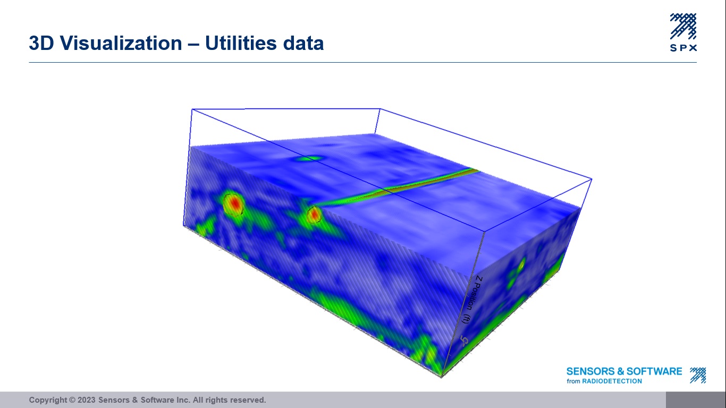Click the Copyright 2023 Sensors & Software text
The width and height of the screenshot is (726, 408).
pos(148,400)
